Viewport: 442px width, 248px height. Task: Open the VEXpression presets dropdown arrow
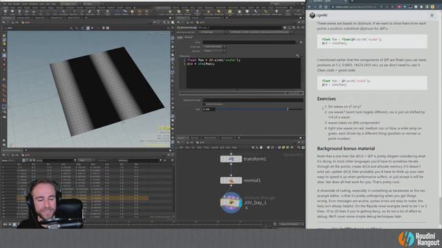click(x=301, y=56)
